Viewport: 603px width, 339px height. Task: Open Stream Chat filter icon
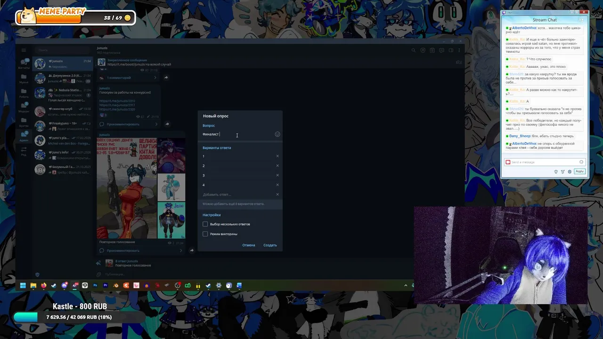562,171
